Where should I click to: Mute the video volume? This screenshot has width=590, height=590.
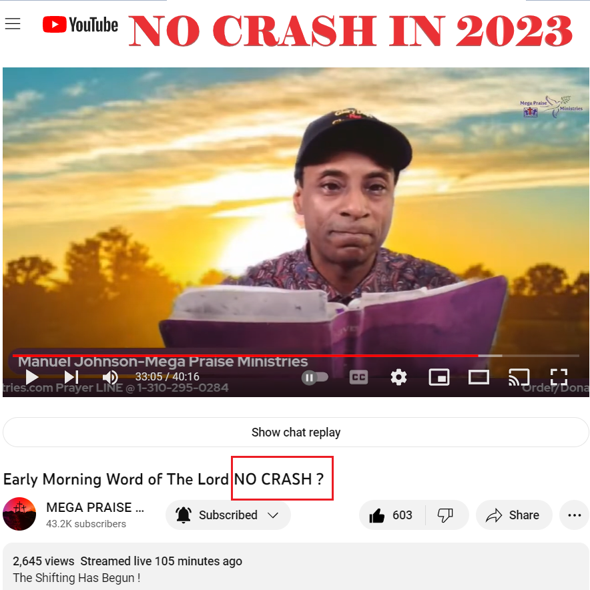tap(110, 377)
